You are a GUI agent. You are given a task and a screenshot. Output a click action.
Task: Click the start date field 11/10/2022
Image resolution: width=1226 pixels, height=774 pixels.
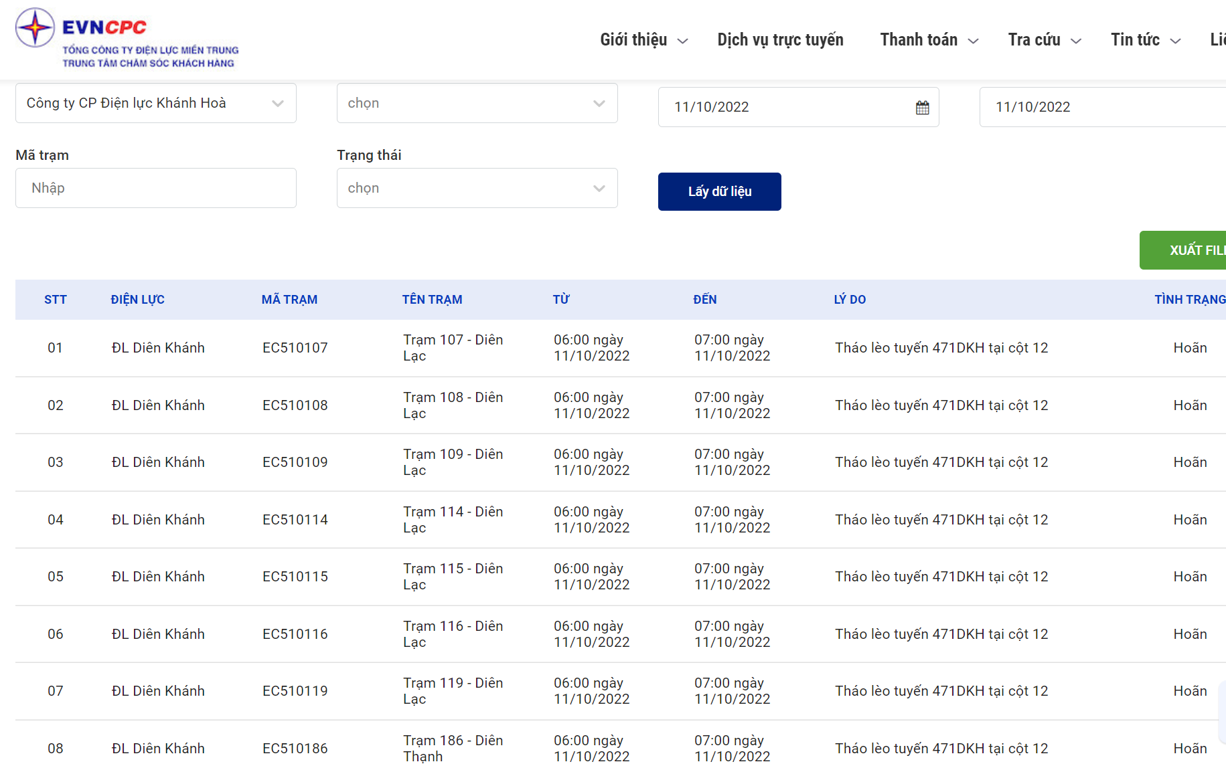pos(783,107)
